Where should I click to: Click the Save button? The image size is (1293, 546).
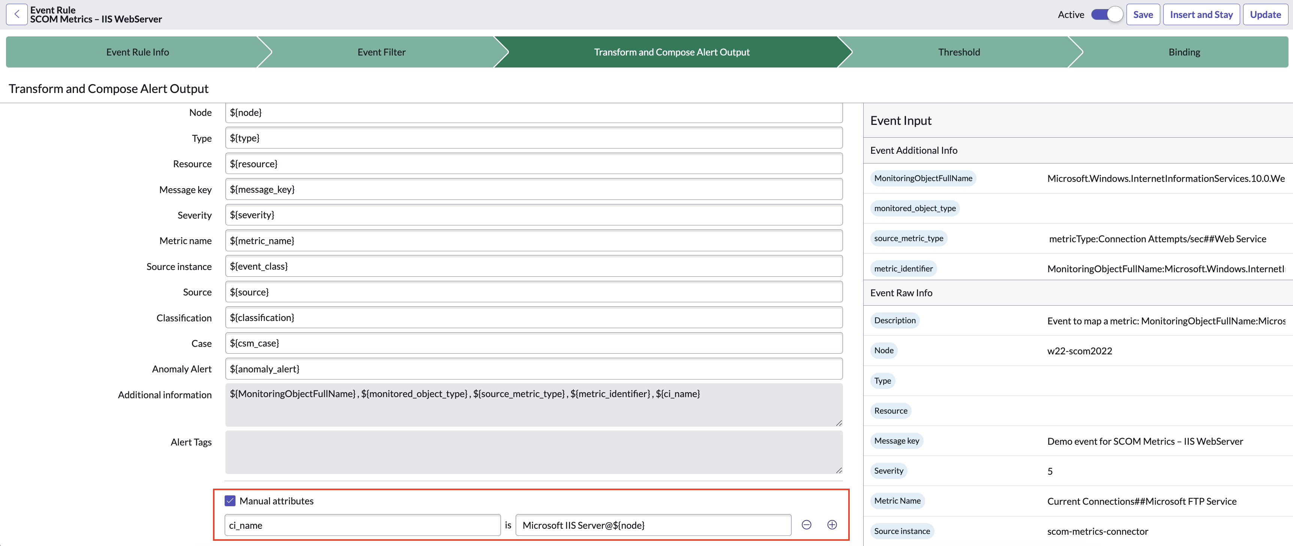point(1143,15)
